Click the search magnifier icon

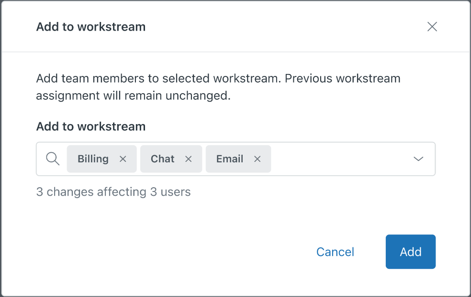pos(53,159)
